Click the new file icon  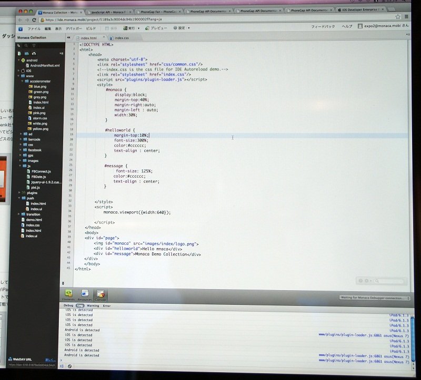(19, 54)
